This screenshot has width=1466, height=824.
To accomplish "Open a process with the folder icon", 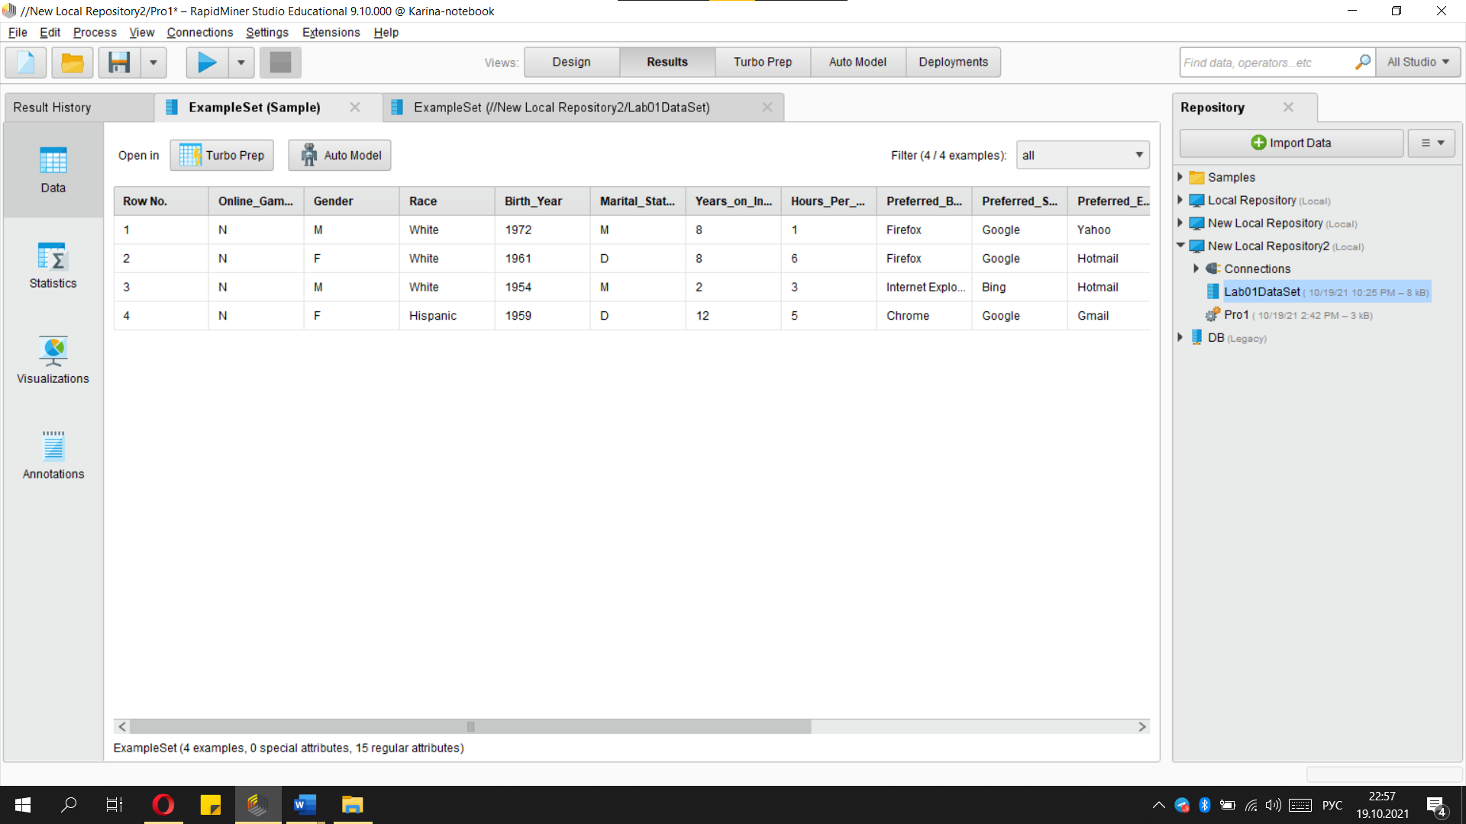I will (73, 62).
